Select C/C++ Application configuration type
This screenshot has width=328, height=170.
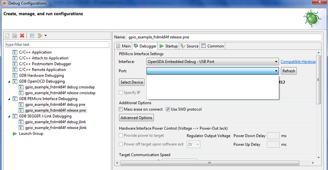coord(35,52)
